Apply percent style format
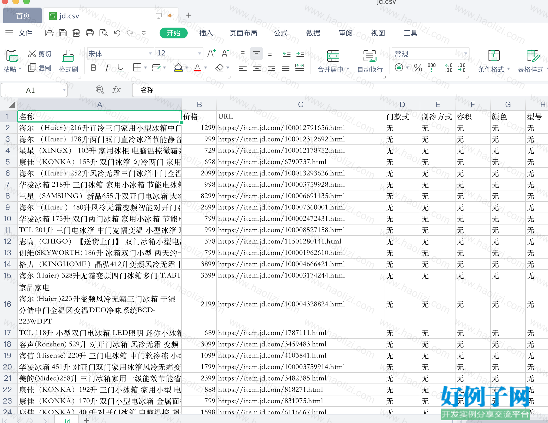This screenshot has width=548, height=423. pos(418,68)
